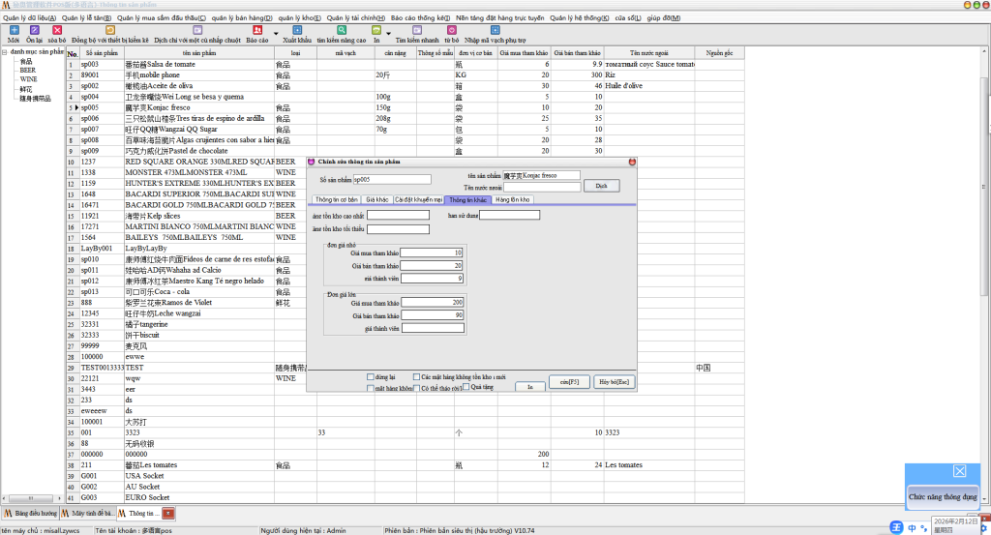The image size is (991, 535).
Task: Tick the dừng lại checkbox
Action: pos(371,376)
